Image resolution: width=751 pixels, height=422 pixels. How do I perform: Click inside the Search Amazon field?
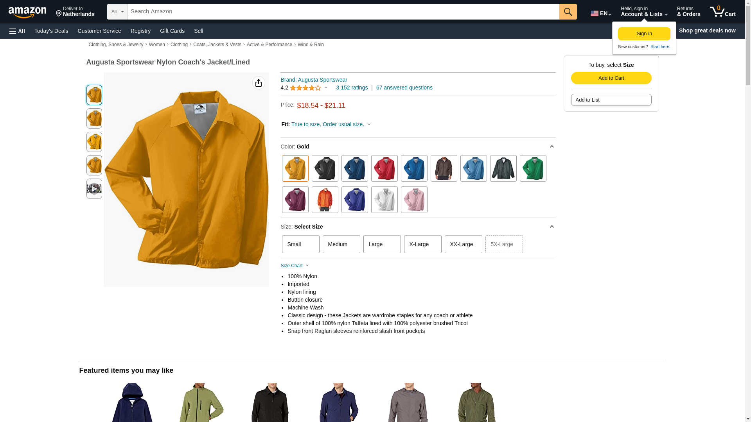[343, 12]
